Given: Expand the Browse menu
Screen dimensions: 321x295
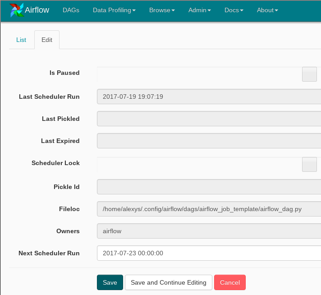Looking at the screenshot, I should [162, 10].
